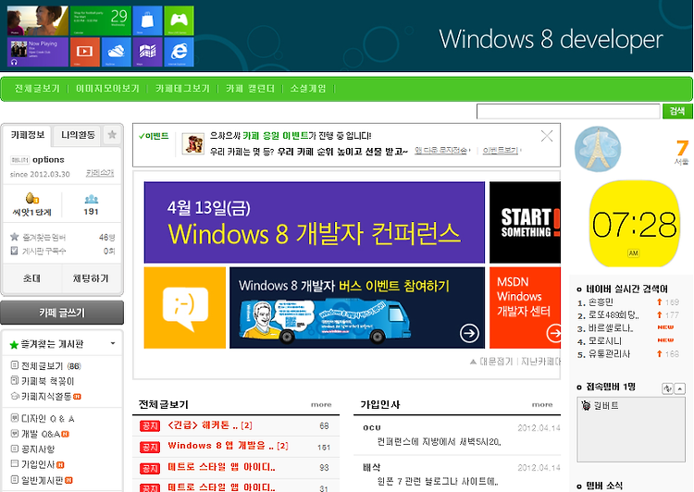Open the trending search 유통관리사
Image resolution: width=694 pixels, height=492 pixels.
609,354
